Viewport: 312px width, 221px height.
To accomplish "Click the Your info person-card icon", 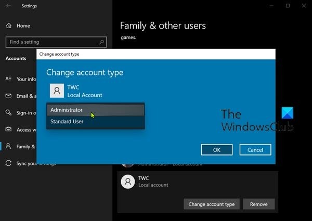I will [8, 79].
